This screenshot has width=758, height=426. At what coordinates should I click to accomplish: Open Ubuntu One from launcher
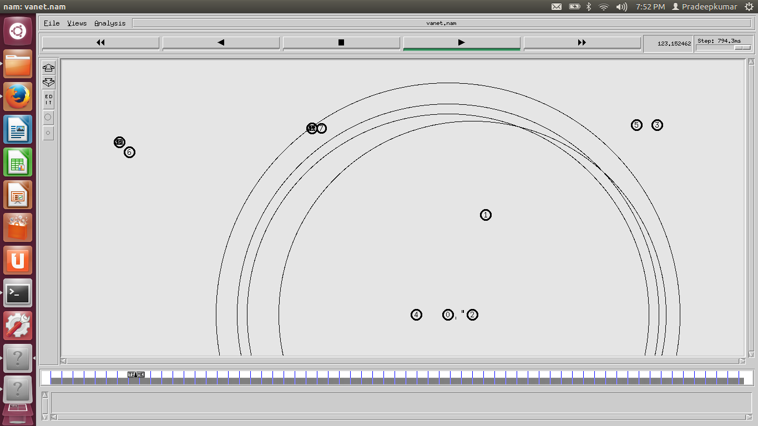18,260
